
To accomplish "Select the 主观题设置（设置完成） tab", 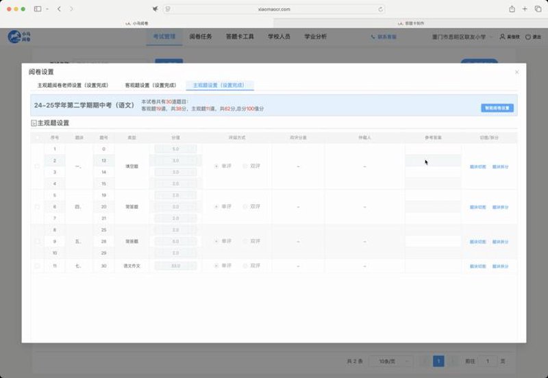I will pyautogui.click(x=219, y=85).
